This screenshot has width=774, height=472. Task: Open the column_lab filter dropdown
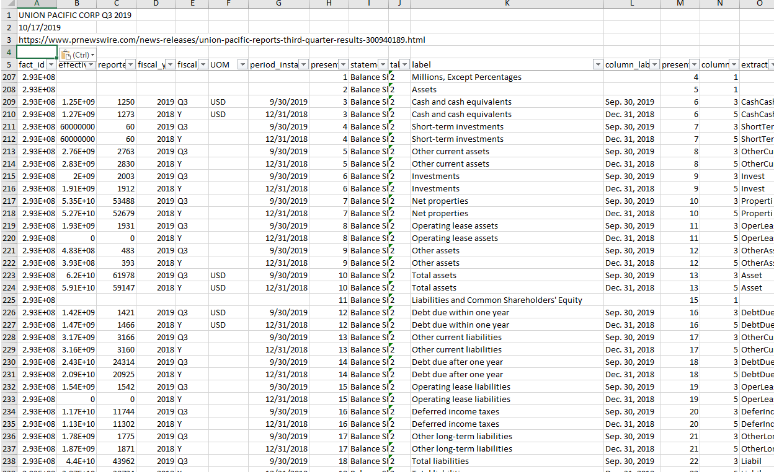click(x=654, y=65)
